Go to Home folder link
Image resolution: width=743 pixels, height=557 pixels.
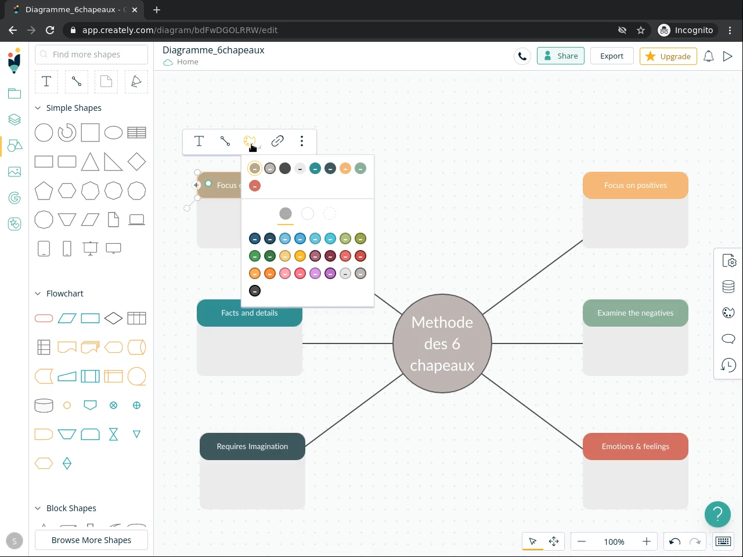click(187, 62)
